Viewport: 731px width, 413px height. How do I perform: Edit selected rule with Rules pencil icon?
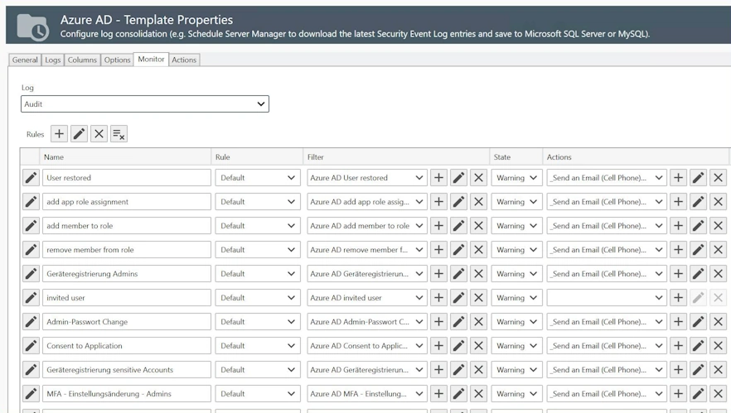(80, 134)
